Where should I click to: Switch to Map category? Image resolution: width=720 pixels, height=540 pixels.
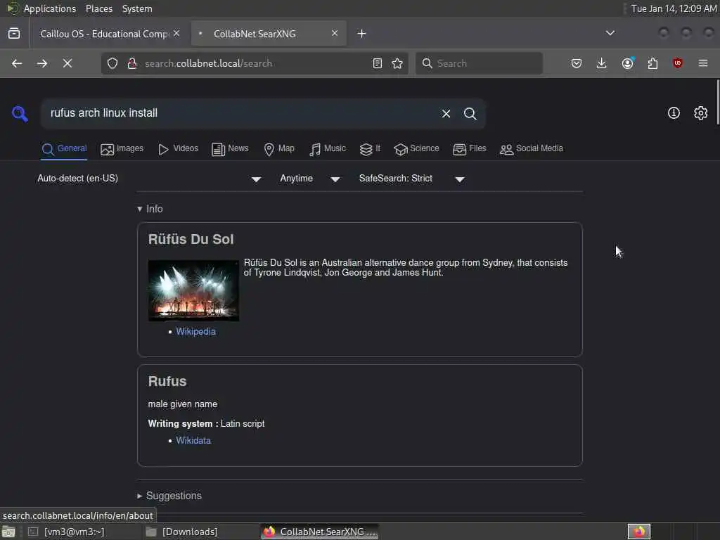(279, 149)
